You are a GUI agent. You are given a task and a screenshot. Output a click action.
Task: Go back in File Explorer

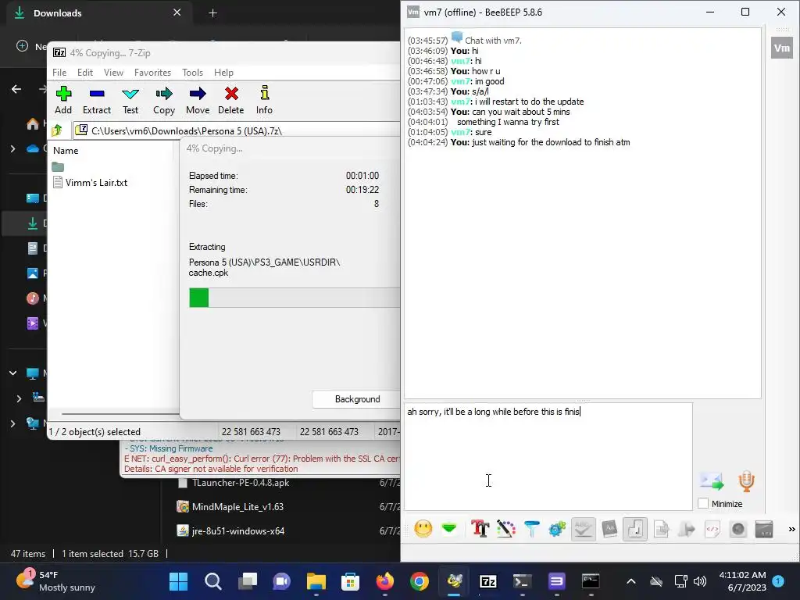click(16, 89)
